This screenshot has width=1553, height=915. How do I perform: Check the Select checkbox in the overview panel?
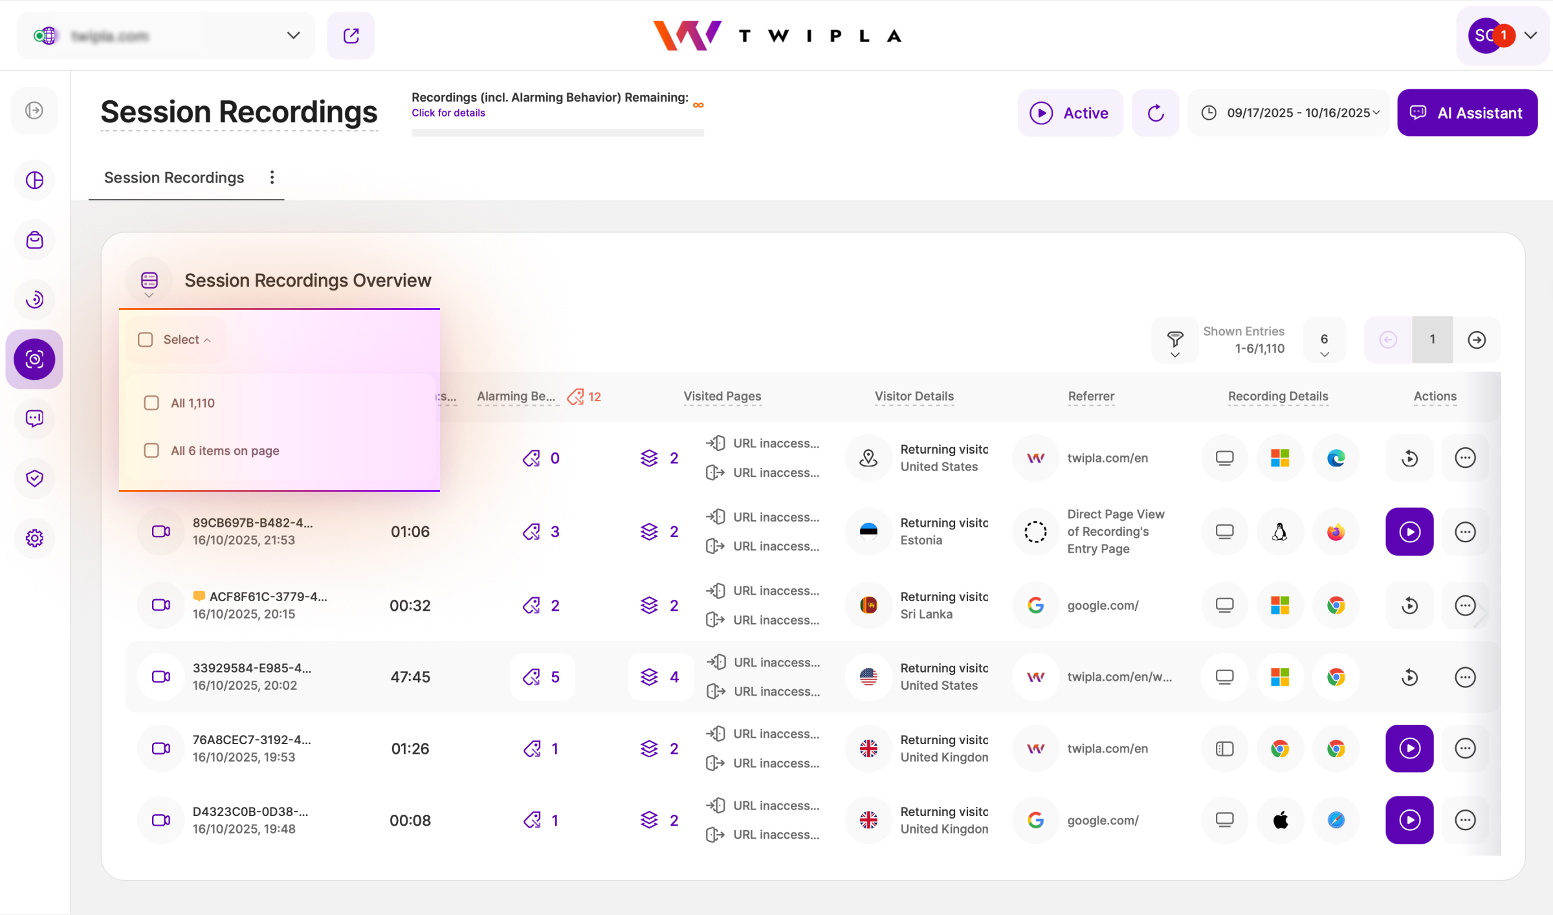tap(145, 338)
